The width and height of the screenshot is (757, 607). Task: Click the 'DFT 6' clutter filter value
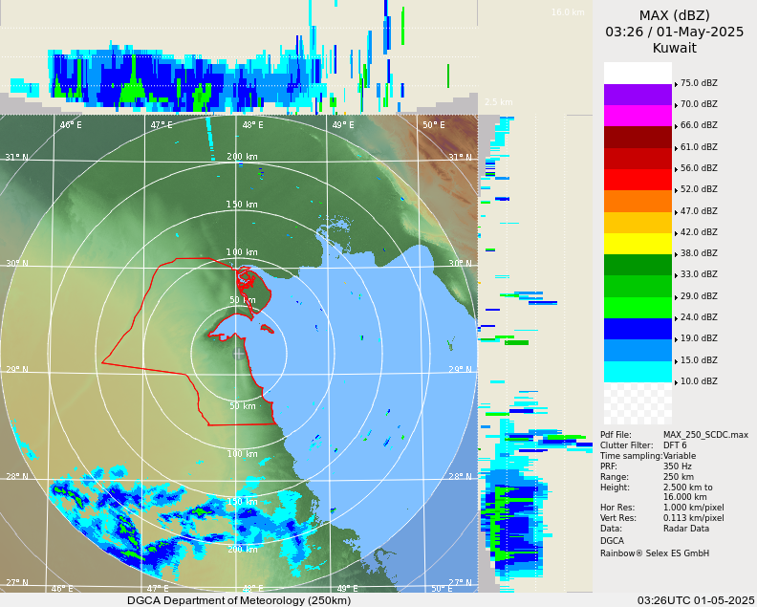click(x=675, y=445)
